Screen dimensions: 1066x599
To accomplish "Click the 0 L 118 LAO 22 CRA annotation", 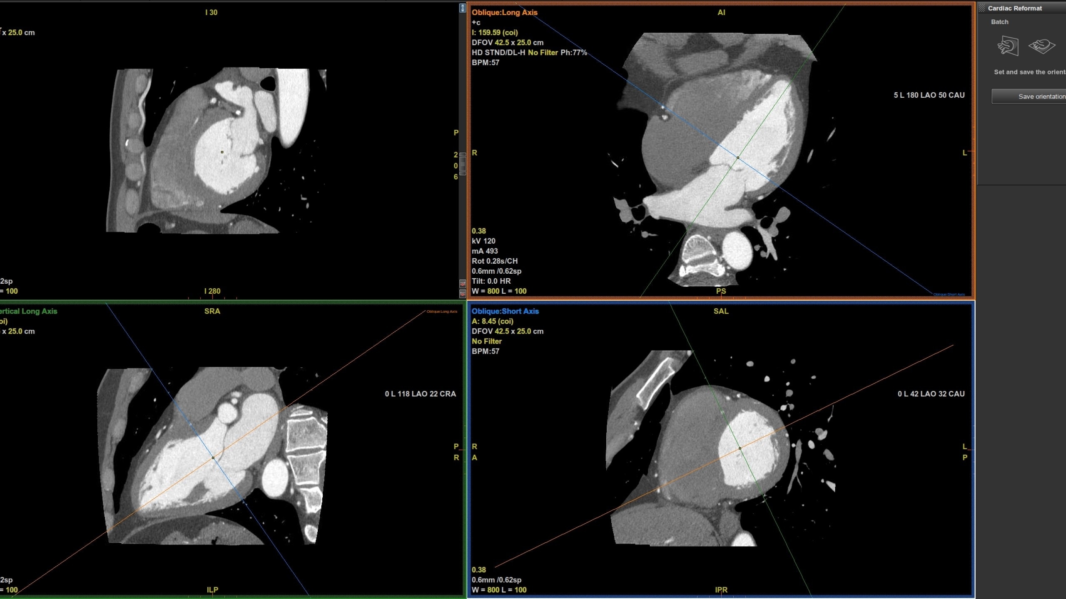I will pos(420,394).
